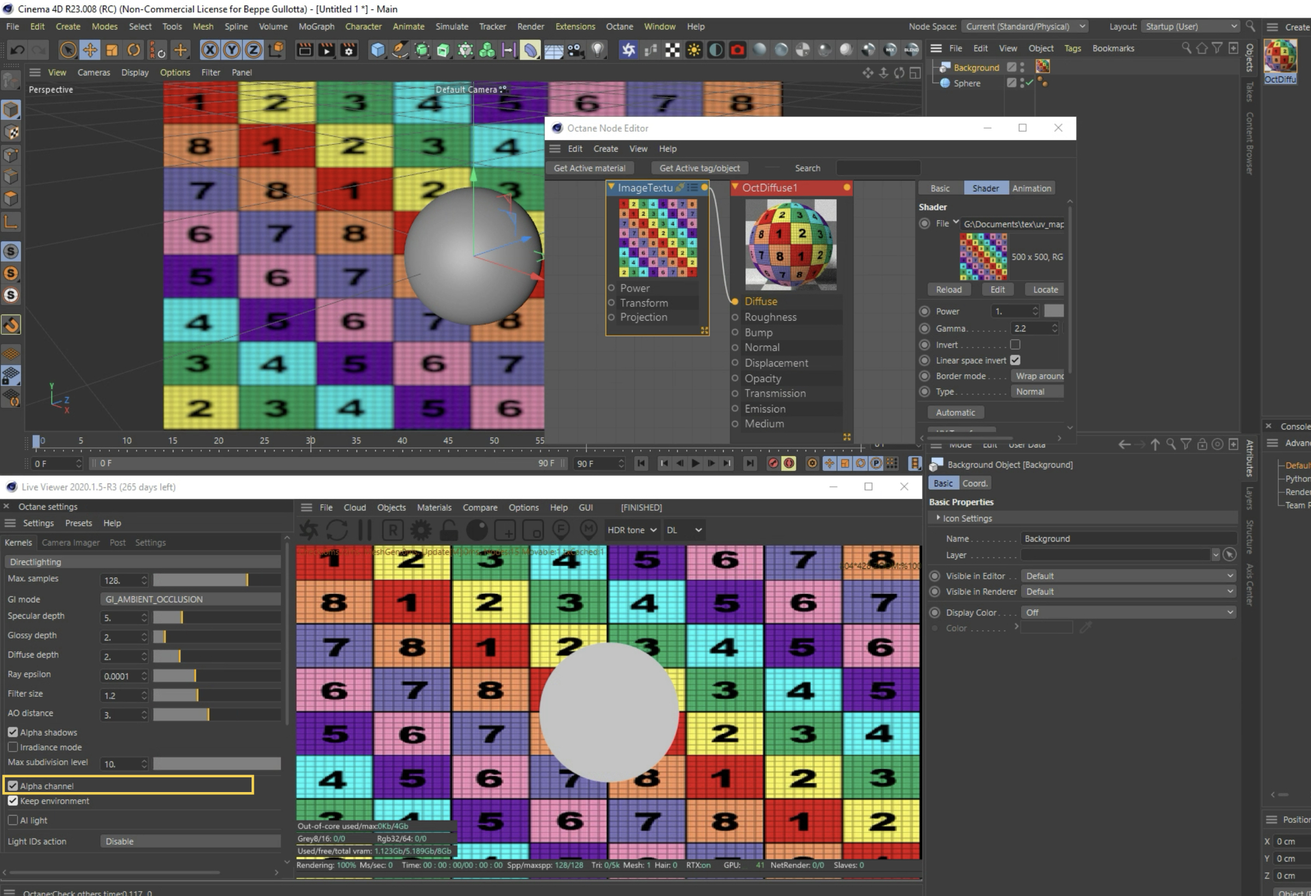This screenshot has height=896, width=1311.
Task: Click the light bulb object icon
Action: [x=597, y=50]
